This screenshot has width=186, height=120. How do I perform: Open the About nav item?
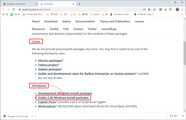(36, 21)
